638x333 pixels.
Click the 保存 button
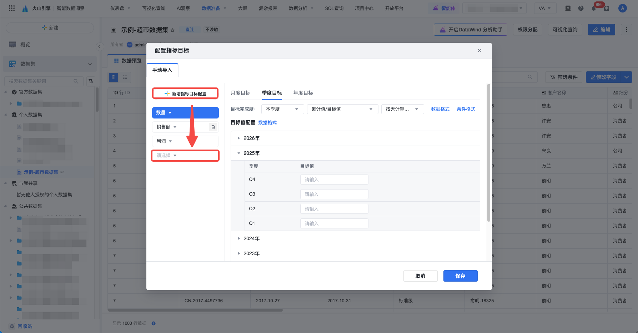[460, 276]
